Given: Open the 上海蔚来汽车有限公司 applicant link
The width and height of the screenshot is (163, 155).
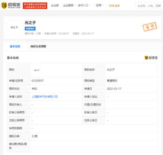Looking at the screenshot, I should [x=44, y=97].
